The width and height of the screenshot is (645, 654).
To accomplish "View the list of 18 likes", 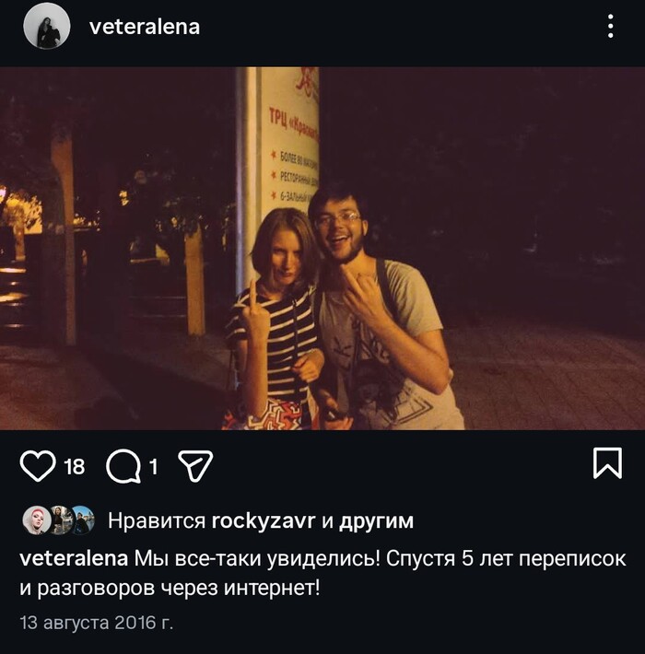I will 75,466.
